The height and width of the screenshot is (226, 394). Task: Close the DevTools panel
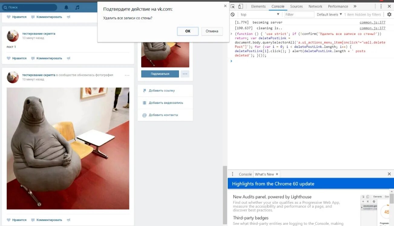[x=389, y=6]
